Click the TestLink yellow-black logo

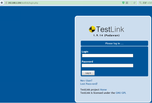coord(92,29)
